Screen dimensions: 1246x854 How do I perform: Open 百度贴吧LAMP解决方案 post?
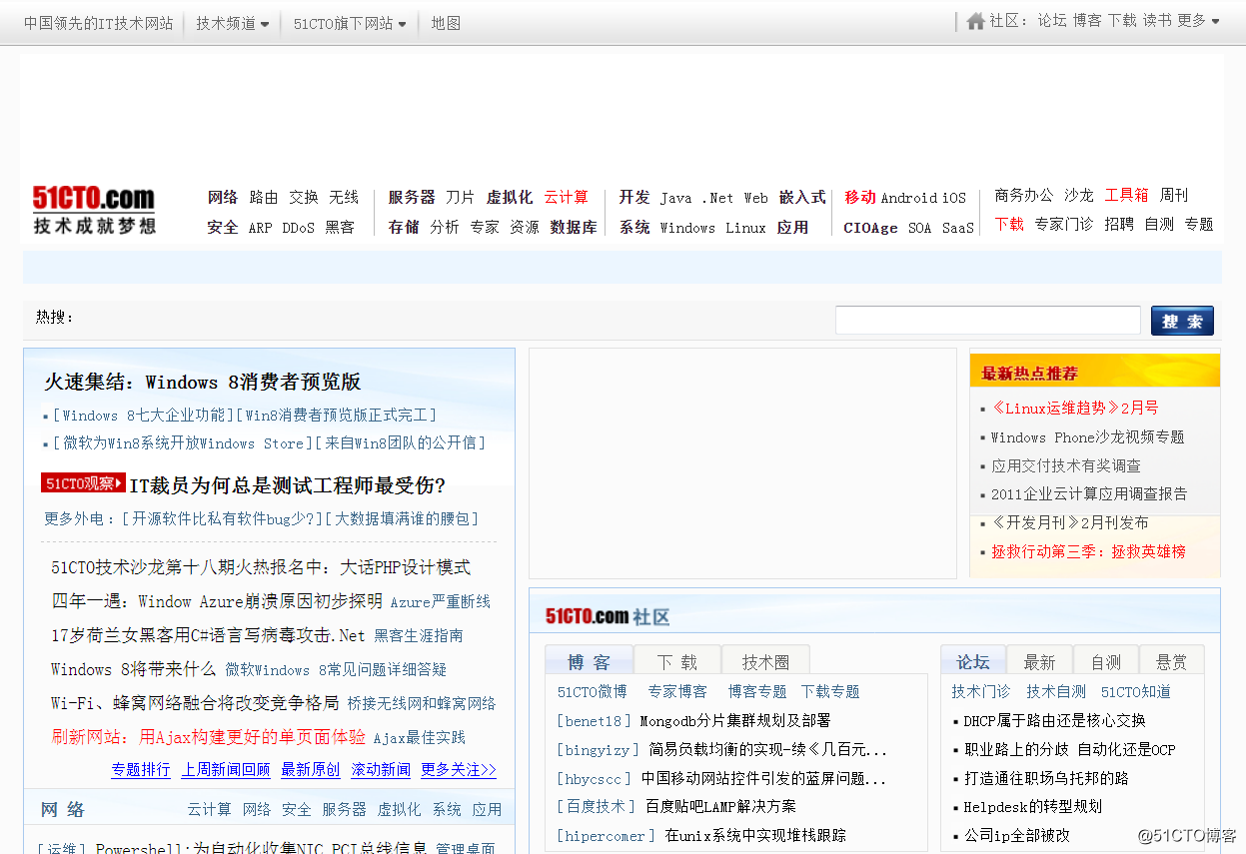(x=720, y=806)
